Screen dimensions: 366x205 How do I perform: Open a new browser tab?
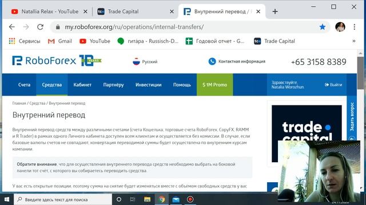pyautogui.click(x=275, y=11)
